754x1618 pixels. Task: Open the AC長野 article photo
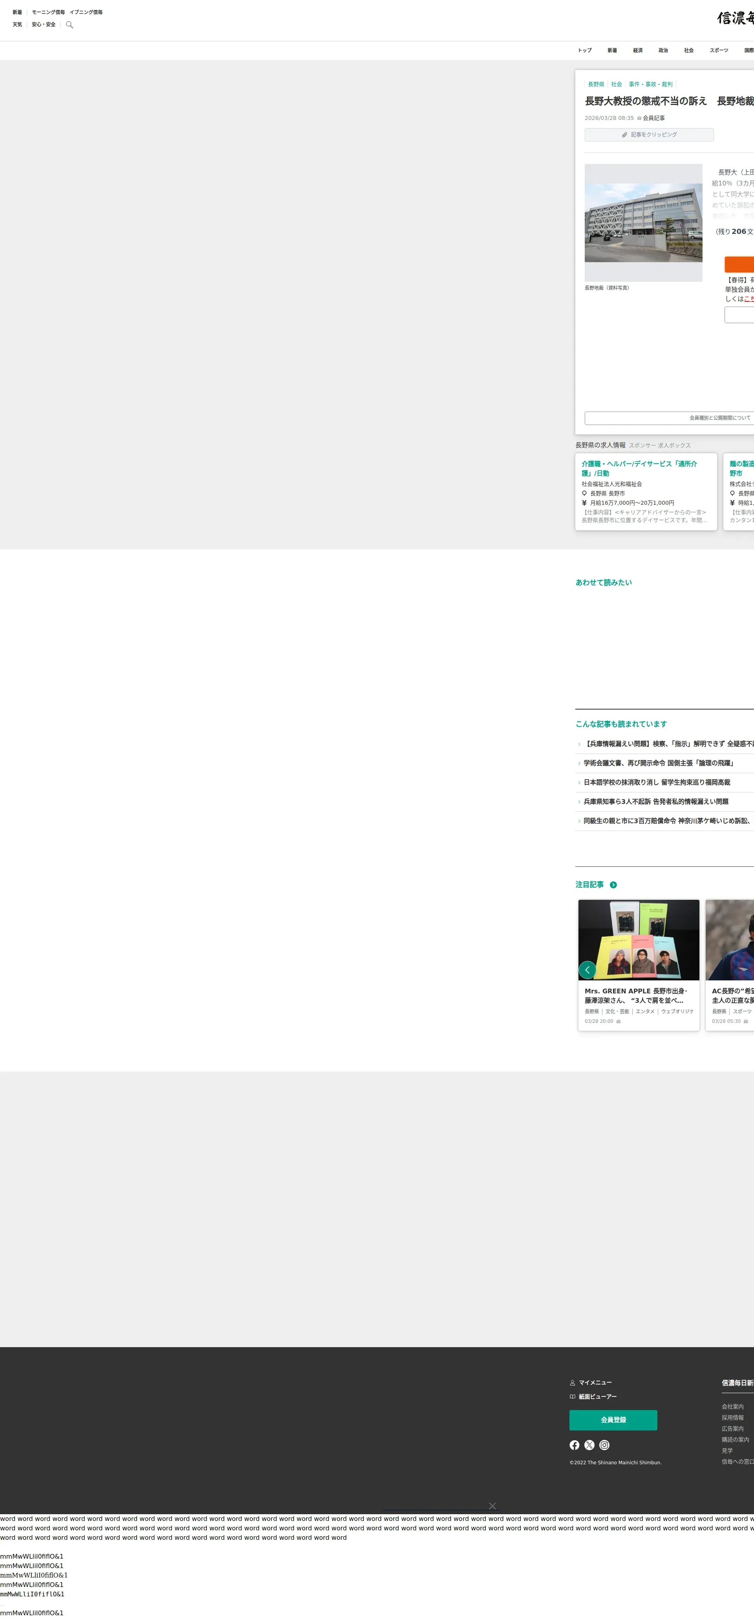(x=730, y=940)
